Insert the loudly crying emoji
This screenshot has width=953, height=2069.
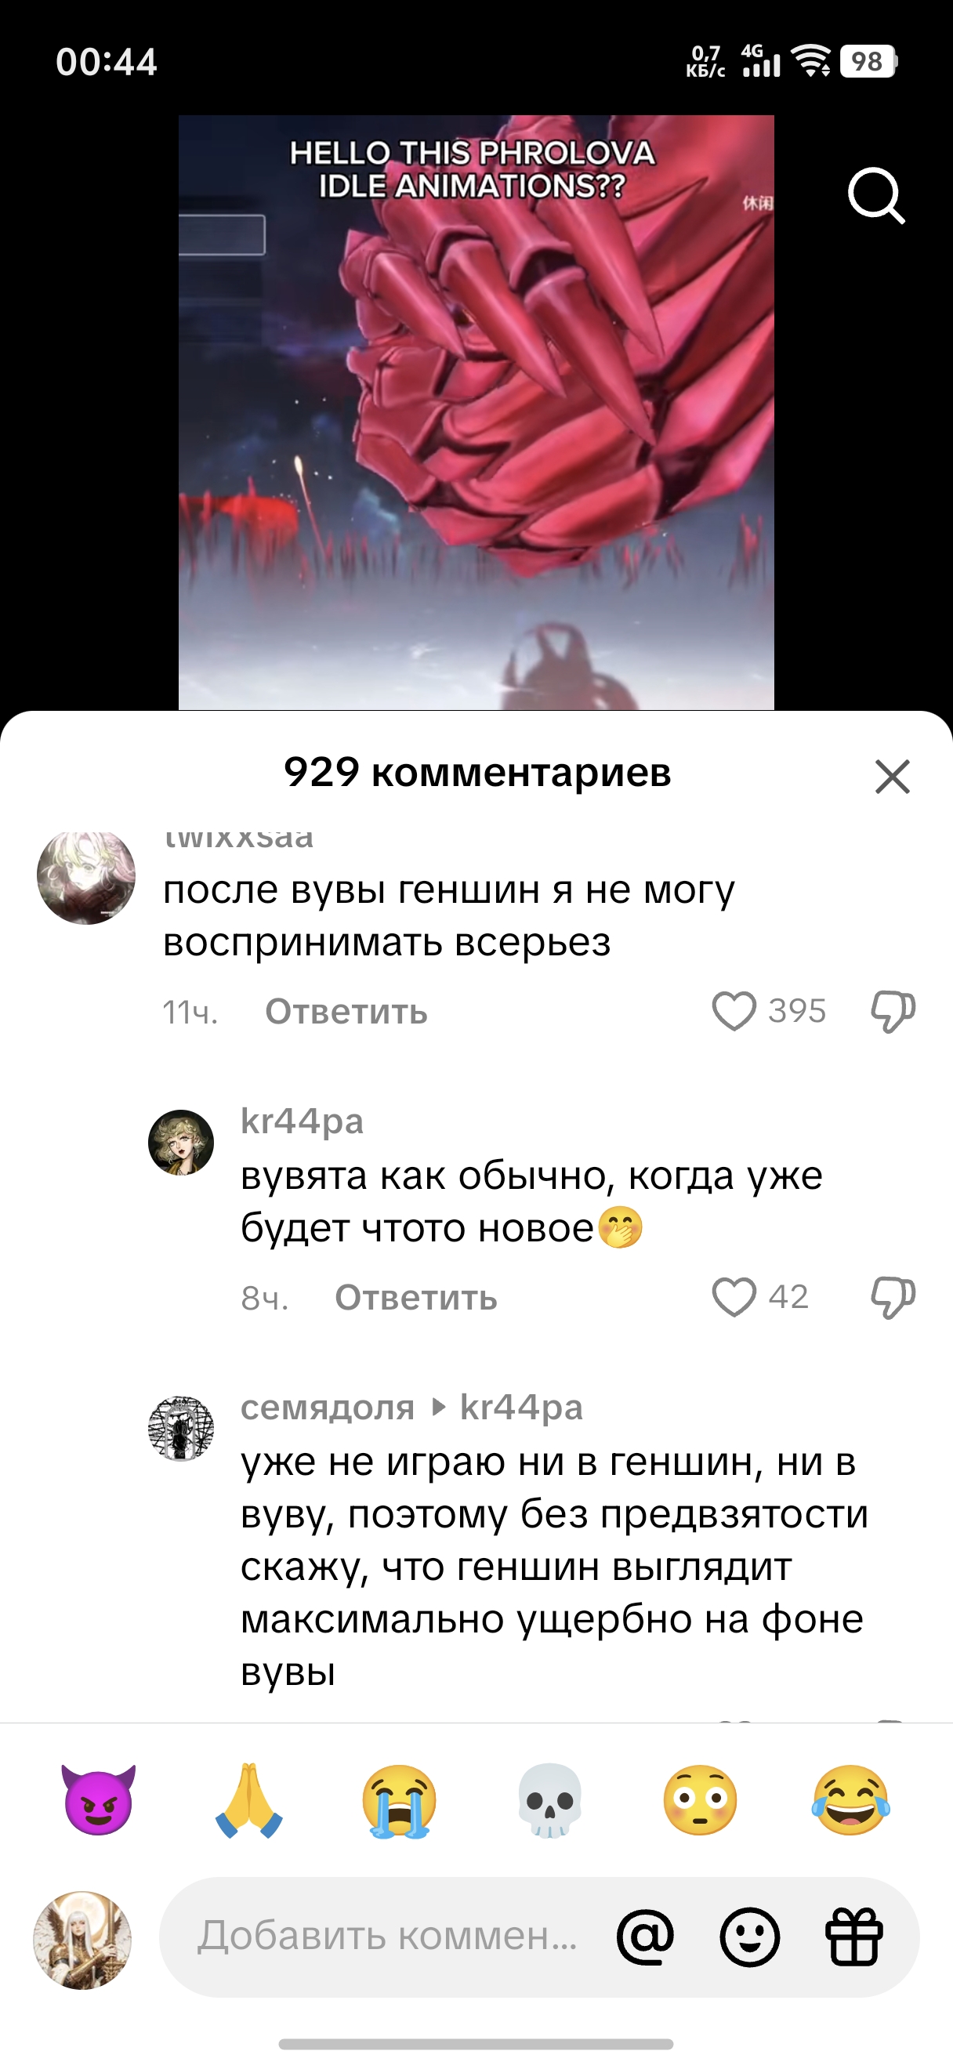click(400, 1800)
